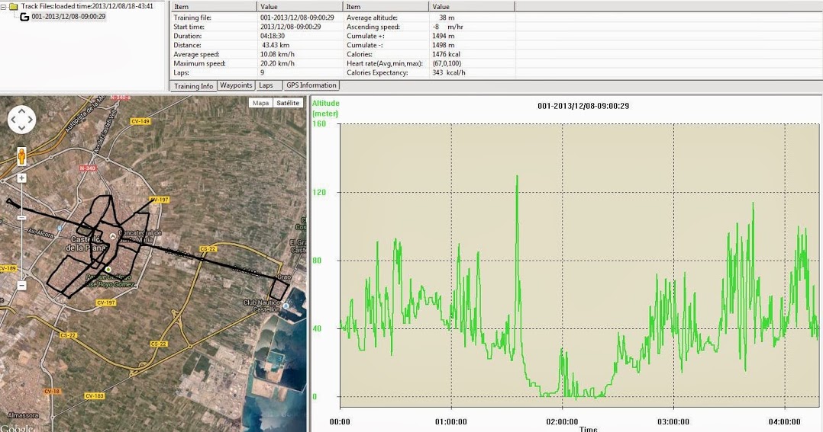Switch map to Satélite view
This screenshot has height=432, width=823.
pyautogui.click(x=288, y=103)
